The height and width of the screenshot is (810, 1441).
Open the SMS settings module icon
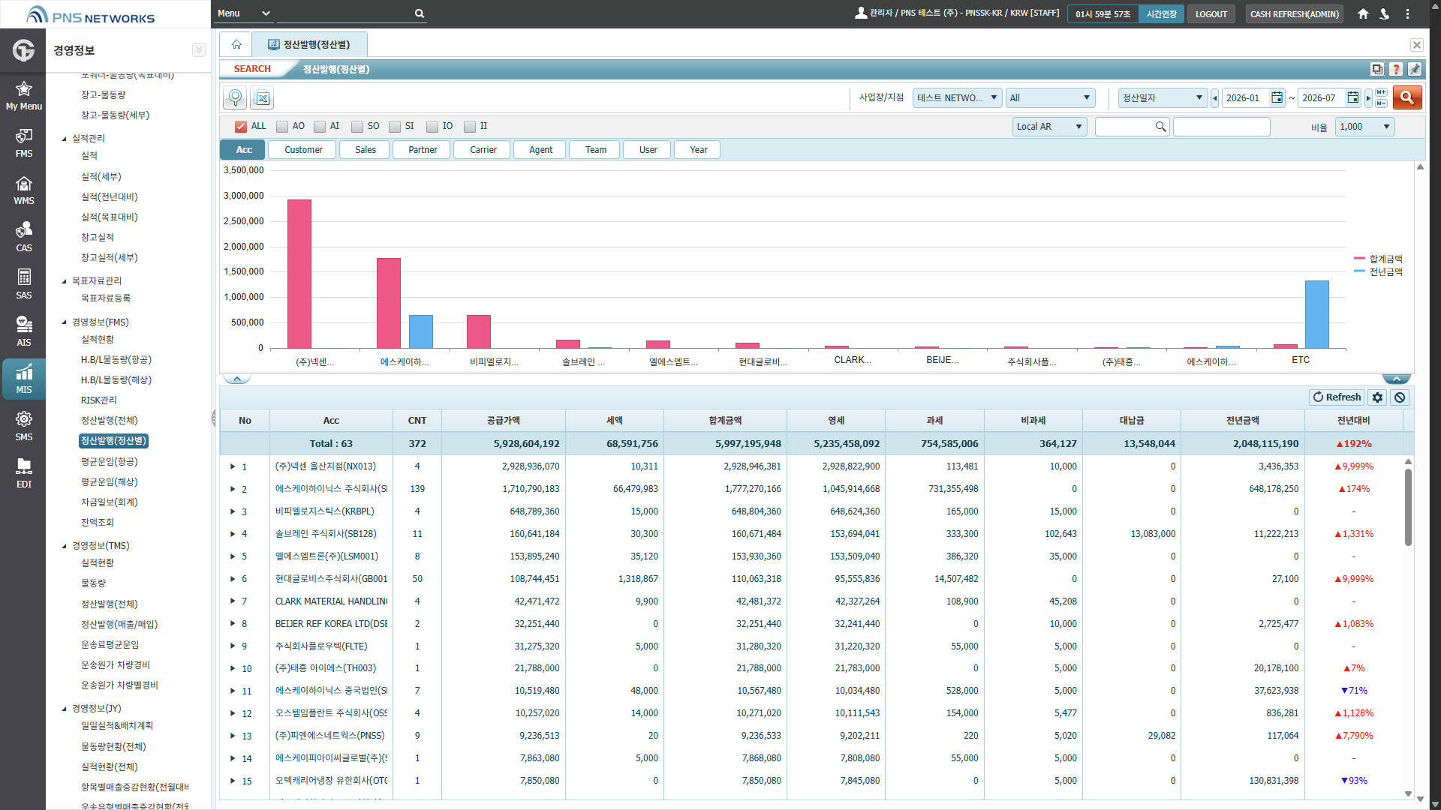click(x=23, y=426)
